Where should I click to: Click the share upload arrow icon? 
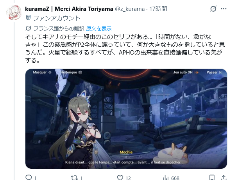[x=224, y=177]
